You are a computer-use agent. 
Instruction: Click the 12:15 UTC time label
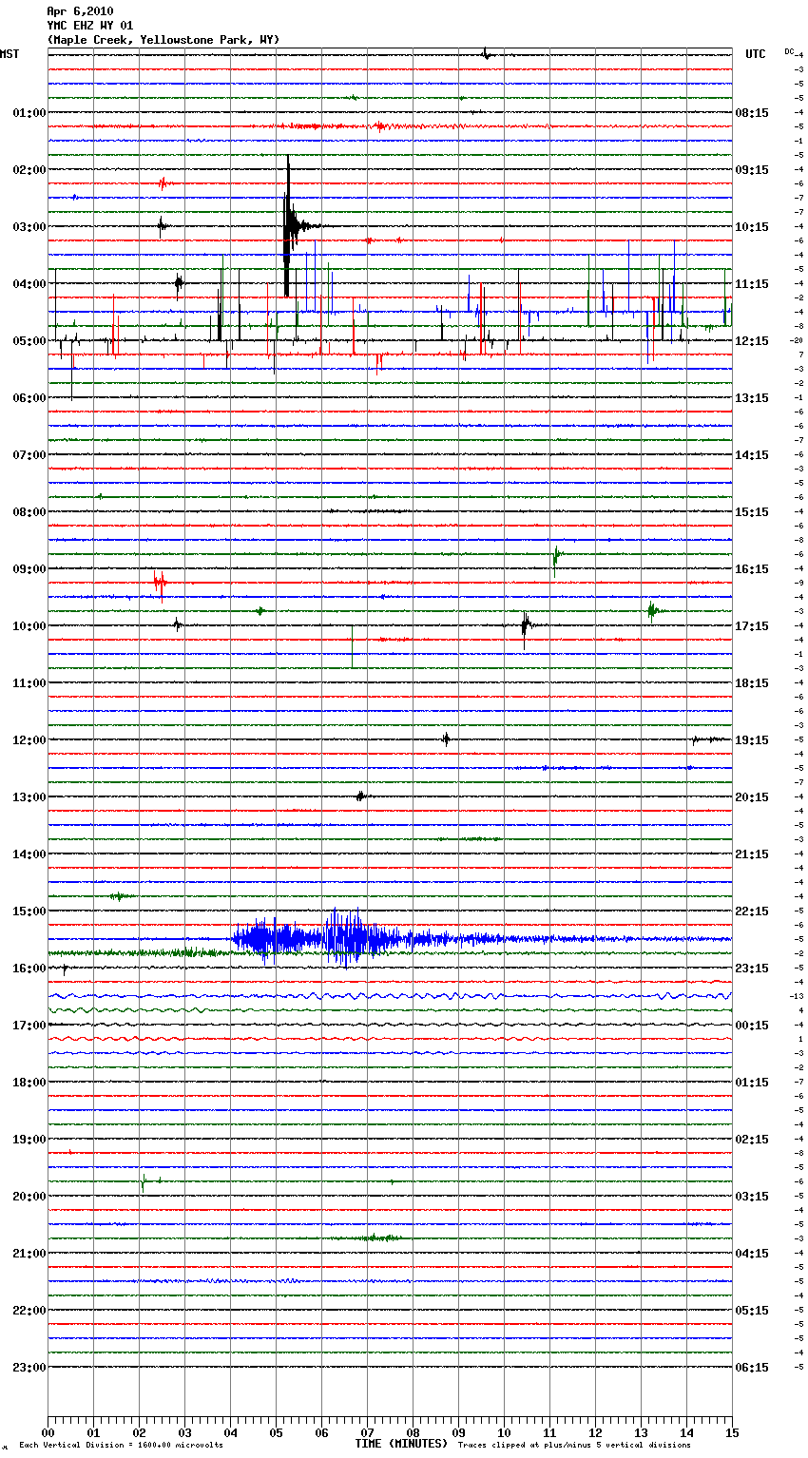point(752,340)
